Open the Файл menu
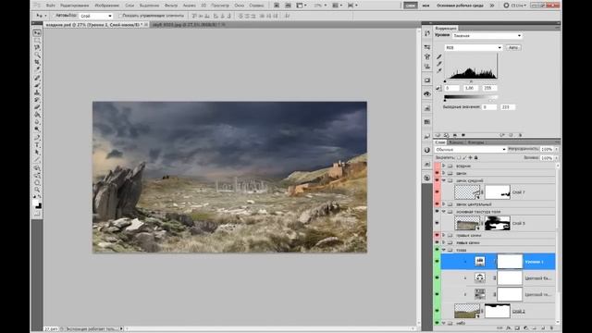This screenshot has height=333, width=592. tap(50, 6)
